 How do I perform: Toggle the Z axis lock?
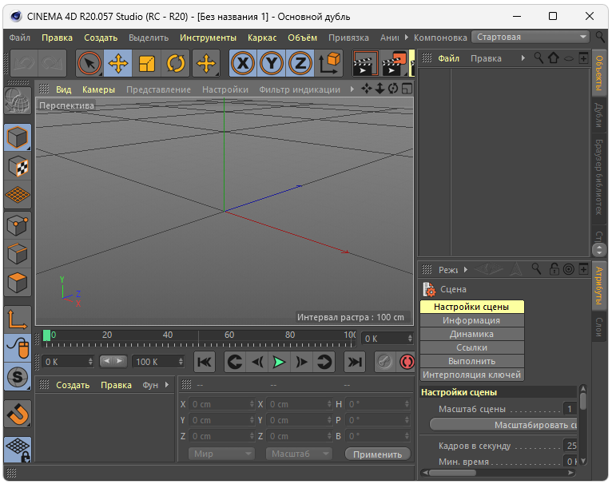click(300, 64)
